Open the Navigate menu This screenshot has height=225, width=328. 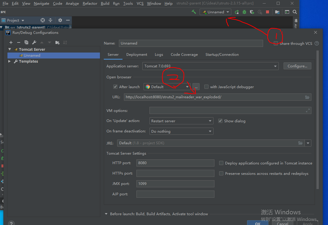[42, 3]
